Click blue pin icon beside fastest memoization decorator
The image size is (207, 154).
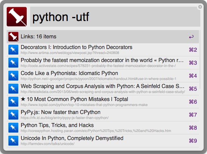13,63
